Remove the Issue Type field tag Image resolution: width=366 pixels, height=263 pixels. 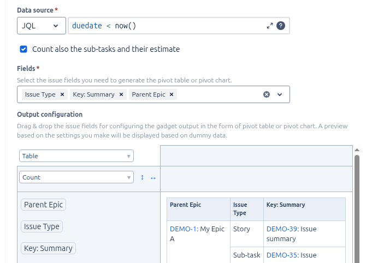point(62,94)
